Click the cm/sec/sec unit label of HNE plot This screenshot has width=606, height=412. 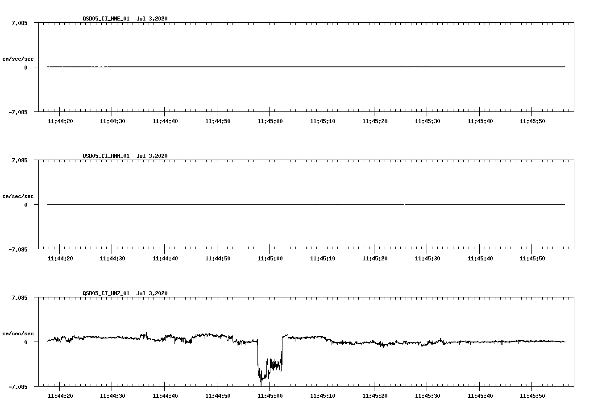[18, 59]
